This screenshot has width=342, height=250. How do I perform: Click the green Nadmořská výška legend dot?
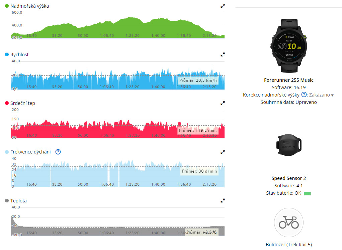pyautogui.click(x=7, y=6)
